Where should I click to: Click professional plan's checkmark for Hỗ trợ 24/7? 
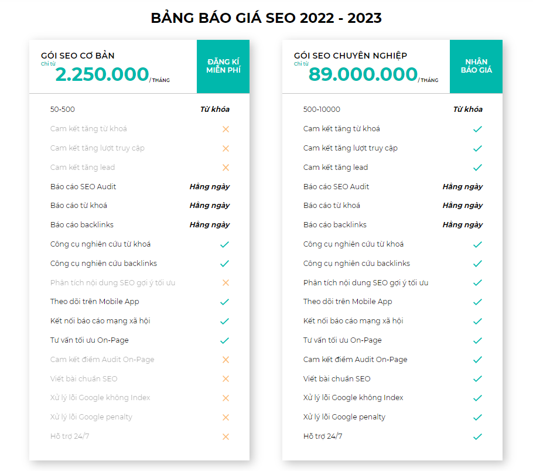coord(477,436)
